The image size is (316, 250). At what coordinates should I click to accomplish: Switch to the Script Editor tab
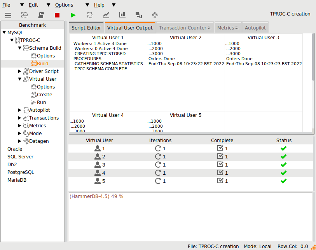(x=86, y=28)
